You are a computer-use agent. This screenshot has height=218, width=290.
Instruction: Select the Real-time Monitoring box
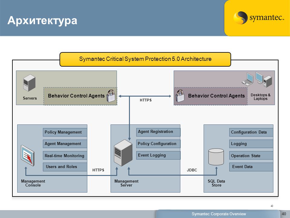(x=65, y=156)
